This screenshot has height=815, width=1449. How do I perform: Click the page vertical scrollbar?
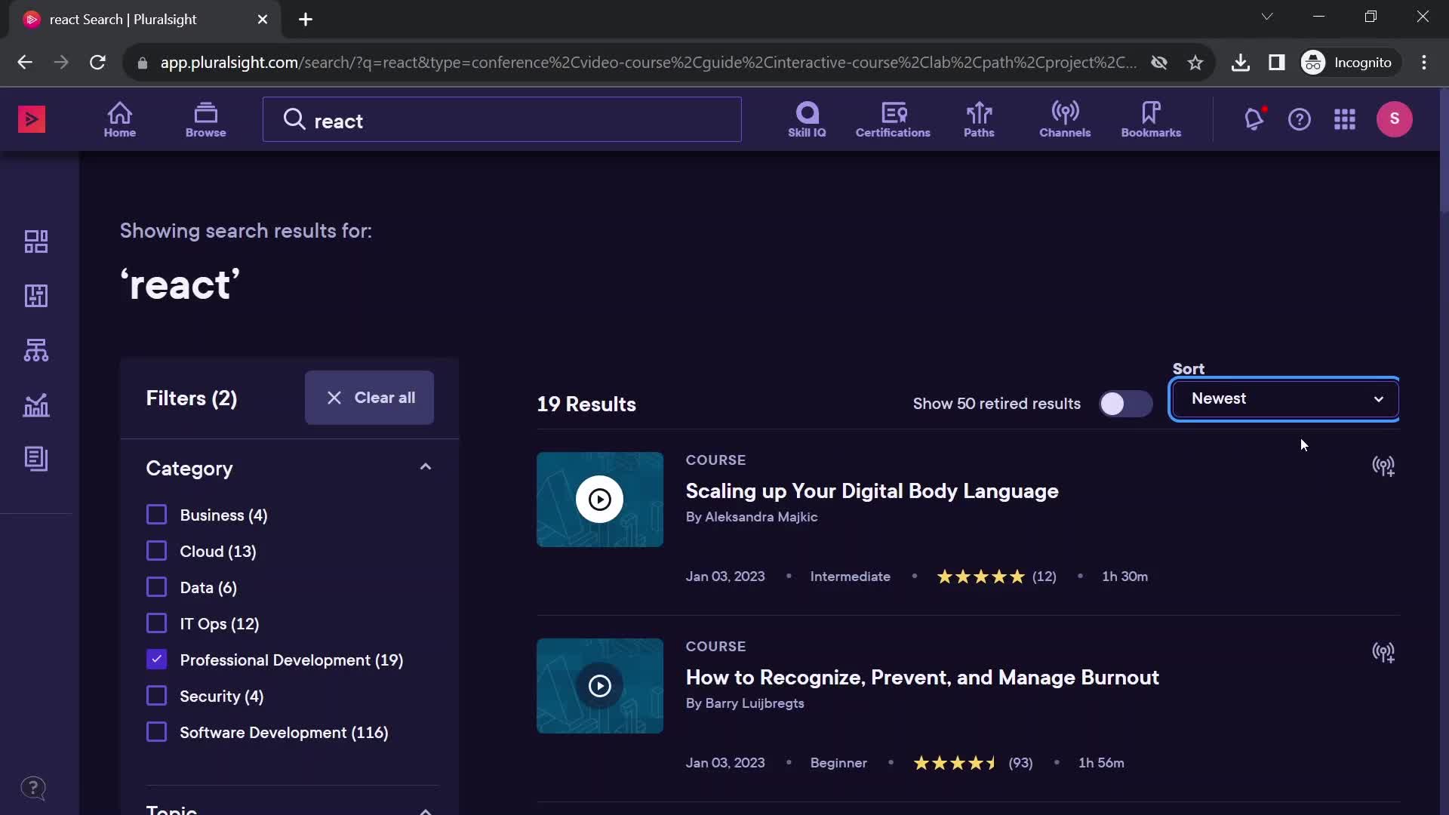click(1444, 151)
